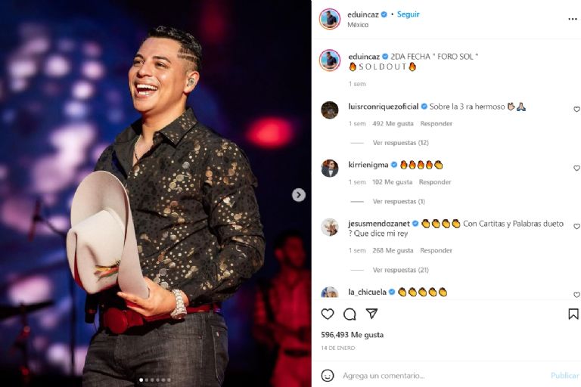Focus the Agrega un comentario field
This screenshot has height=387, width=581.
tap(444, 376)
